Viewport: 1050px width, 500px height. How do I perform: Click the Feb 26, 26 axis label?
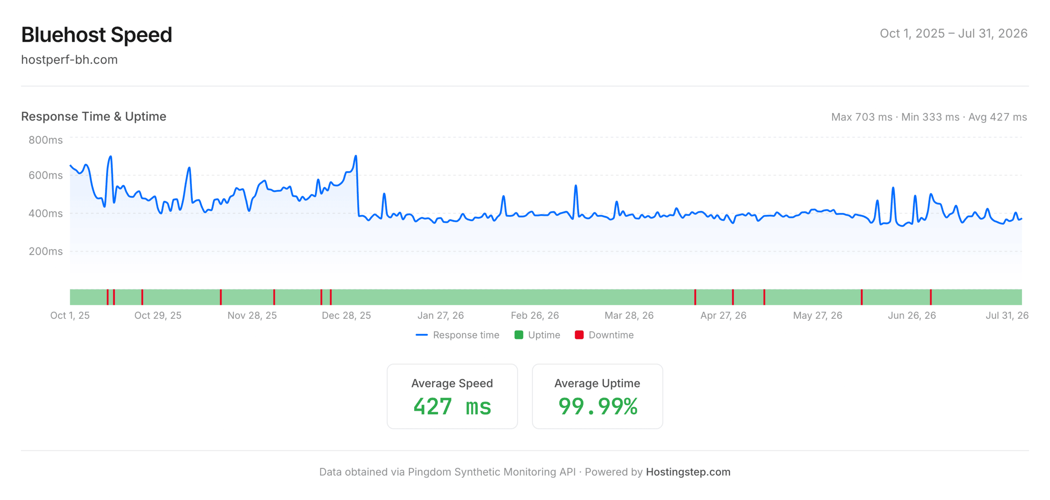tap(535, 315)
